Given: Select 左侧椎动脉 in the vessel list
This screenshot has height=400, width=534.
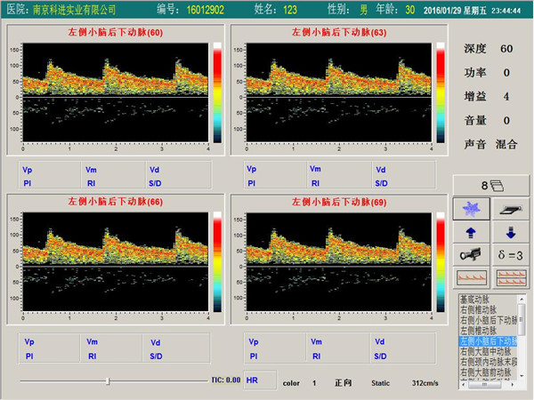Looking at the screenshot, I should (479, 330).
